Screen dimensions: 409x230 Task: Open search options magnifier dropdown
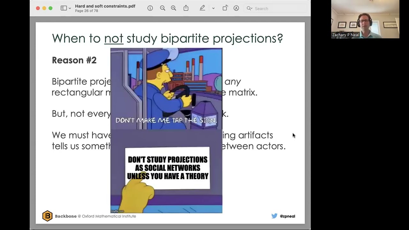[x=250, y=8]
